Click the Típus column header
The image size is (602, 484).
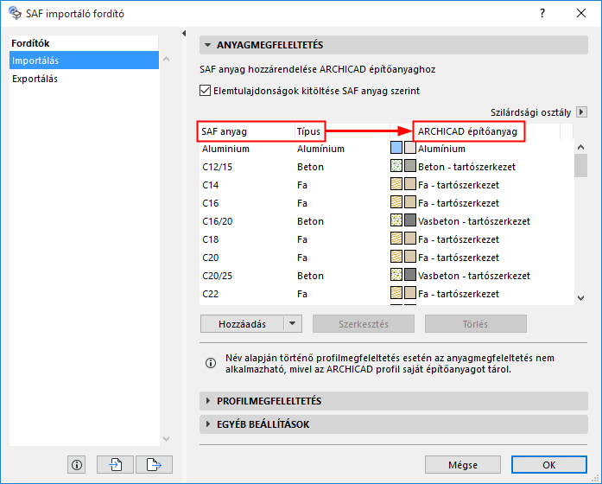pos(343,131)
